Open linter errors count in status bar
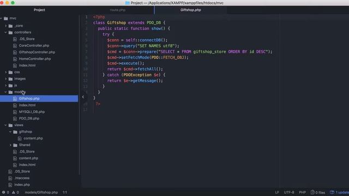This screenshot has height=196, width=349. pyautogui.click(x=5, y=192)
